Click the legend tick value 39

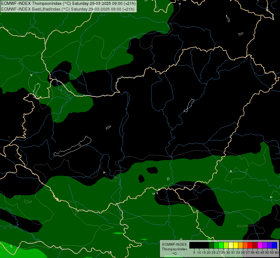(252, 253)
